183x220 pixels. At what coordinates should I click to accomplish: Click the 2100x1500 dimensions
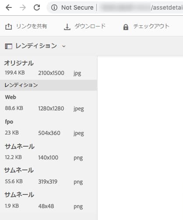[51, 73]
